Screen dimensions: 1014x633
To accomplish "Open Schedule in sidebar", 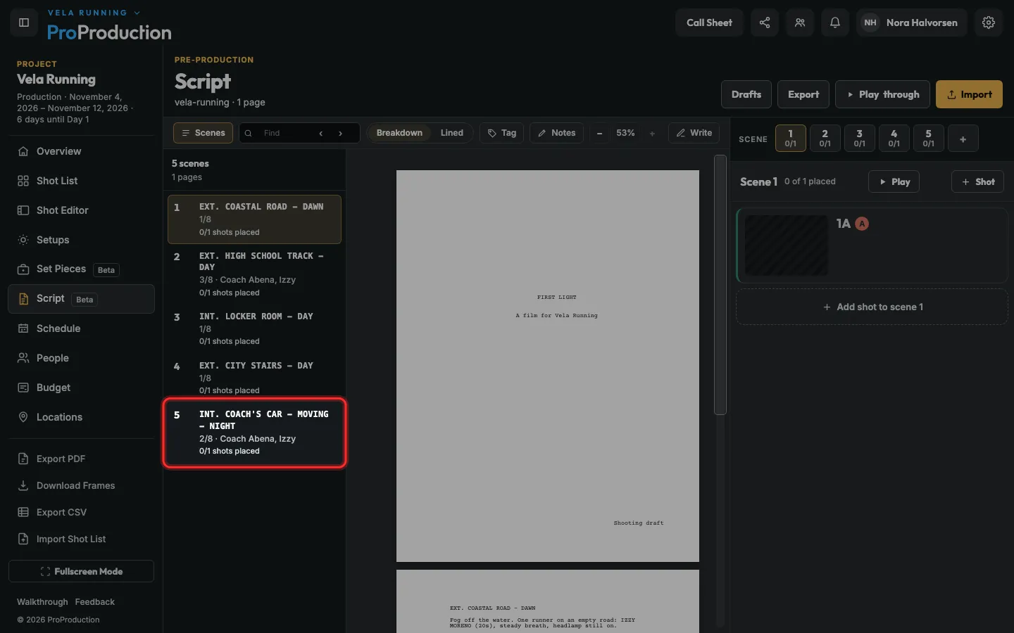I will tap(81, 328).
